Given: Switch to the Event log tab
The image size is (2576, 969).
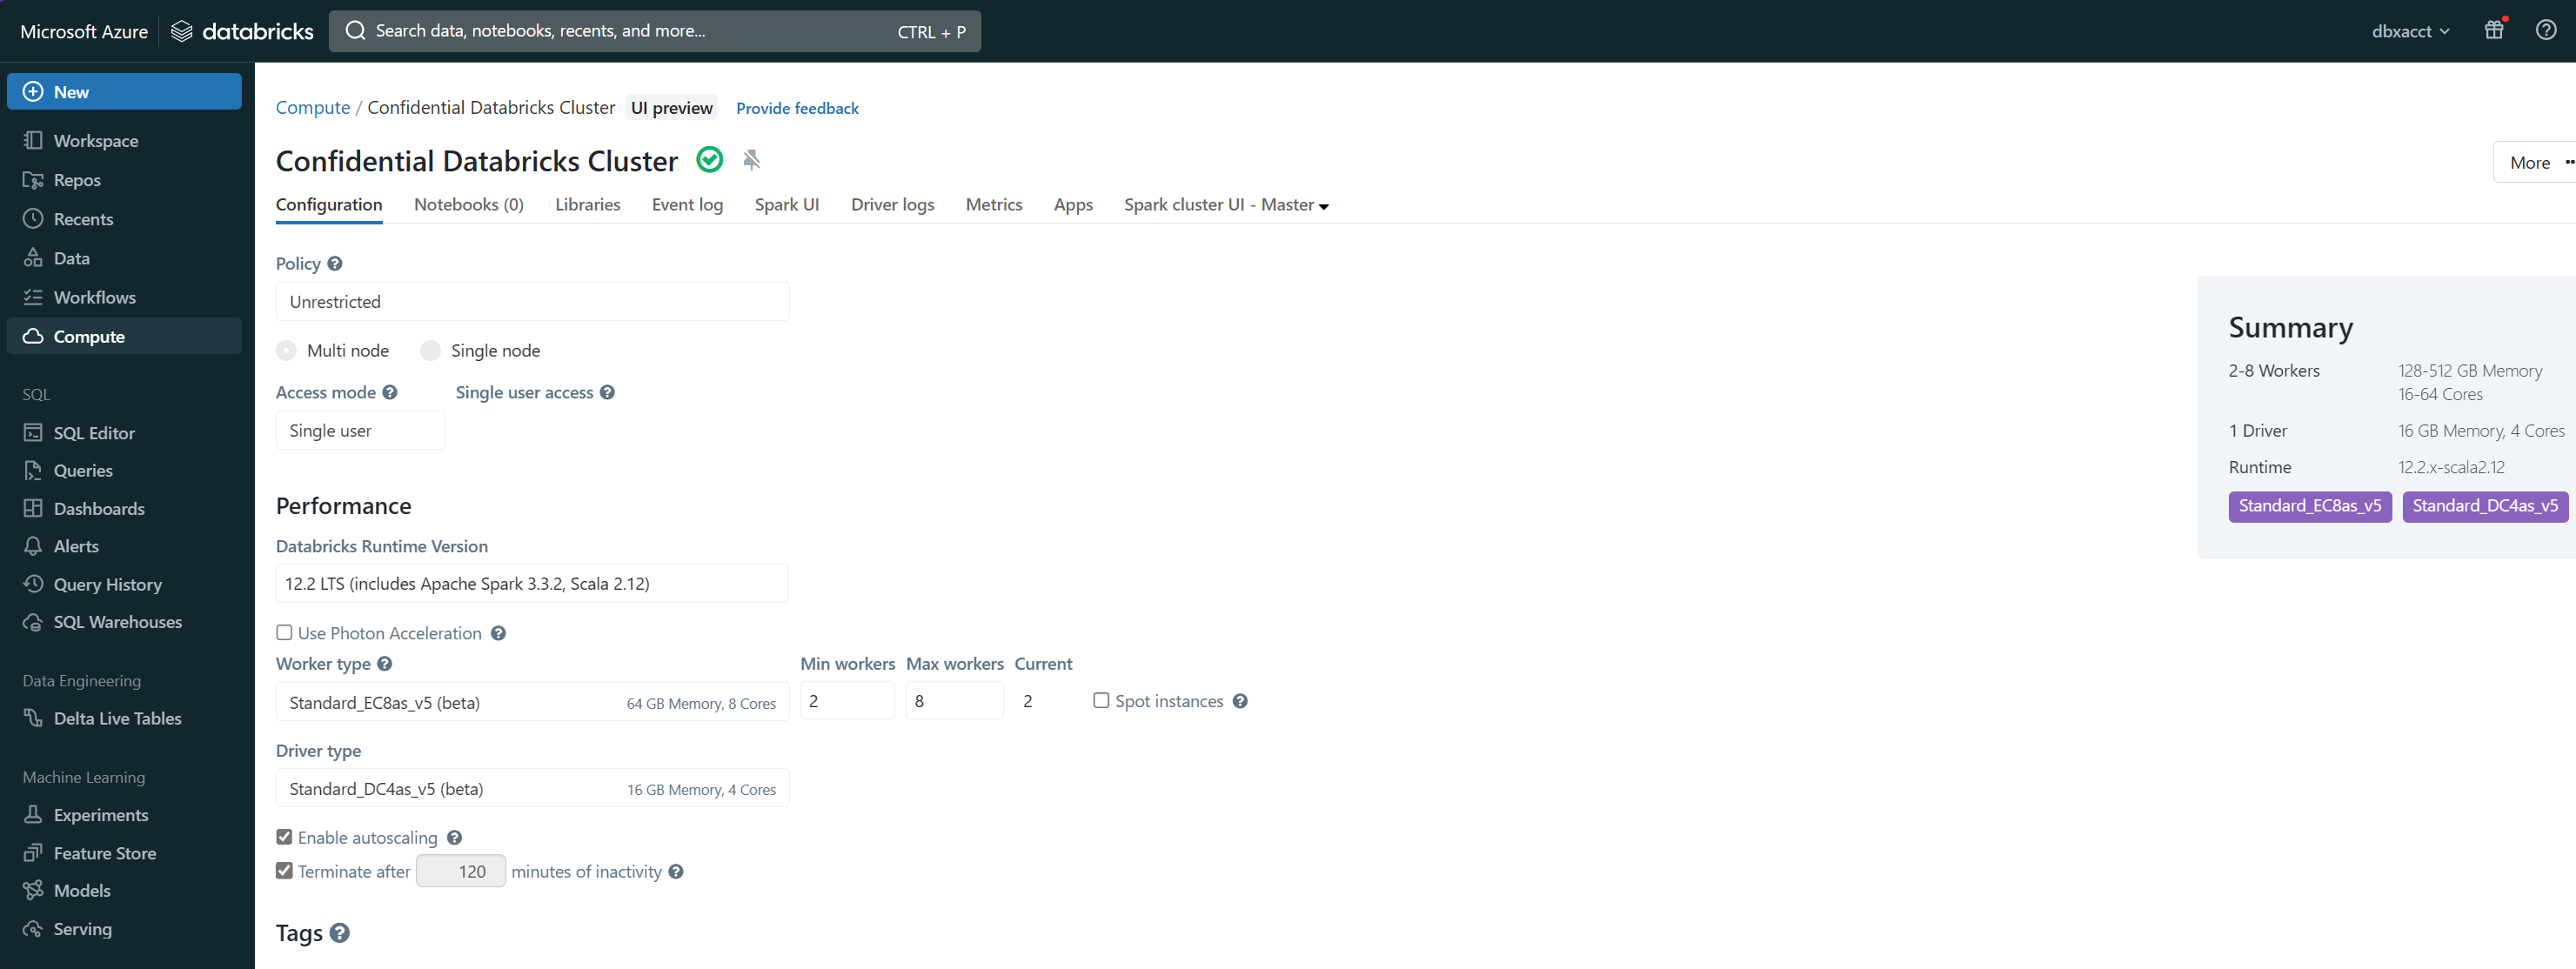Looking at the screenshot, I should click(687, 205).
